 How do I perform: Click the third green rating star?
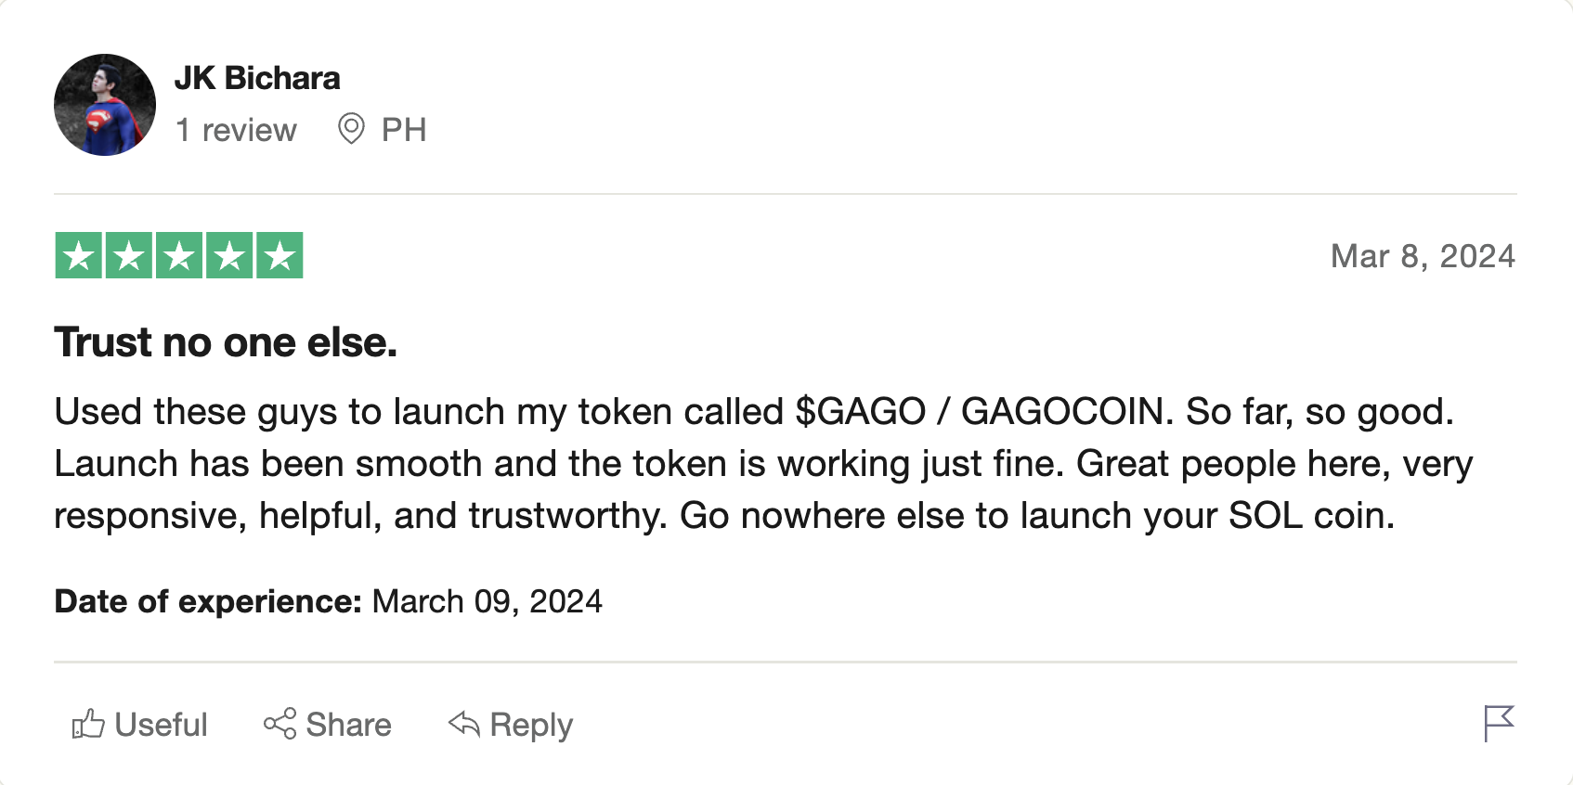[179, 255]
